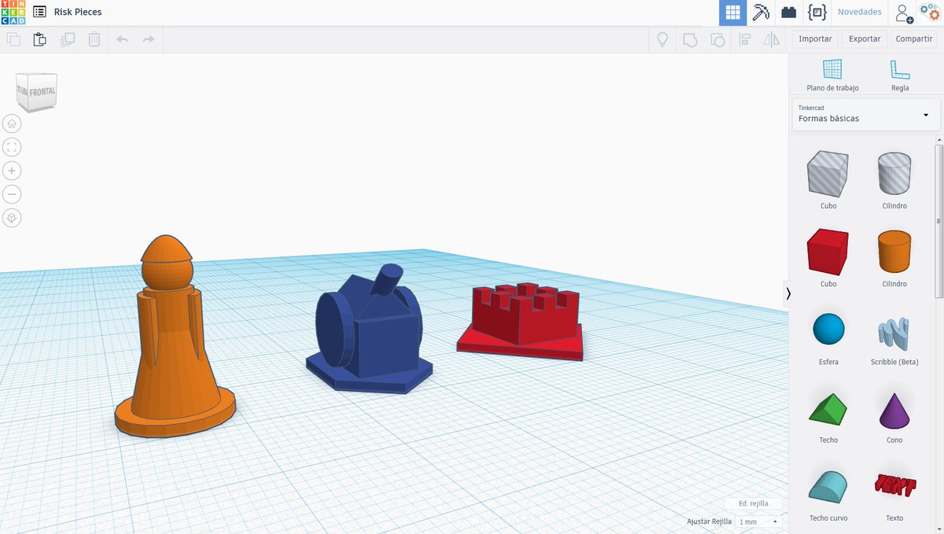Open the Formas básicas shapes dropdown
The image size is (944, 534).
point(865,113)
